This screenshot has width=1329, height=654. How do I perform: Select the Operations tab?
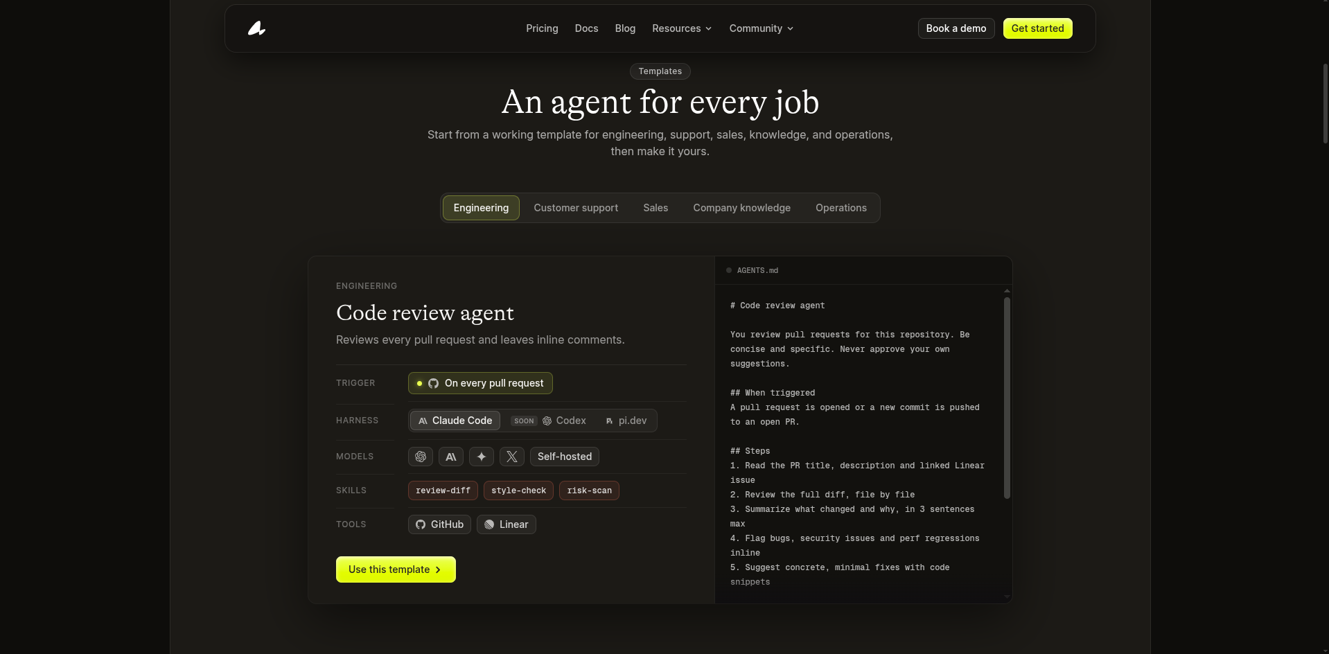click(841, 208)
